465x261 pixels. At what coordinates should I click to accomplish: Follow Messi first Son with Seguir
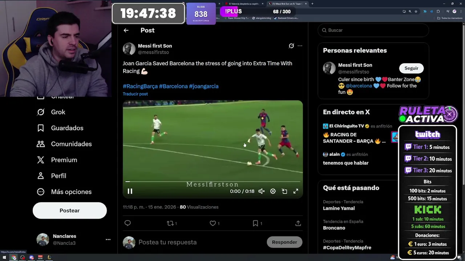[411, 68]
